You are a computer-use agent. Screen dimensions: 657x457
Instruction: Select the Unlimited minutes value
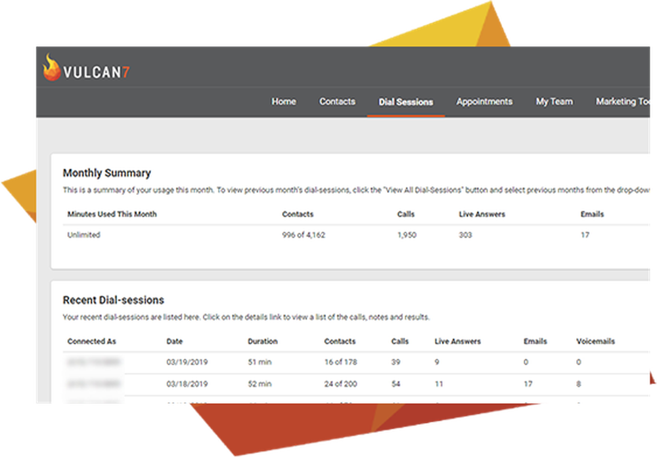coord(84,235)
